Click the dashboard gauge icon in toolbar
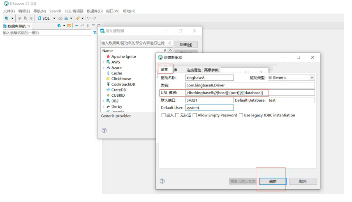 (x=60, y=18)
